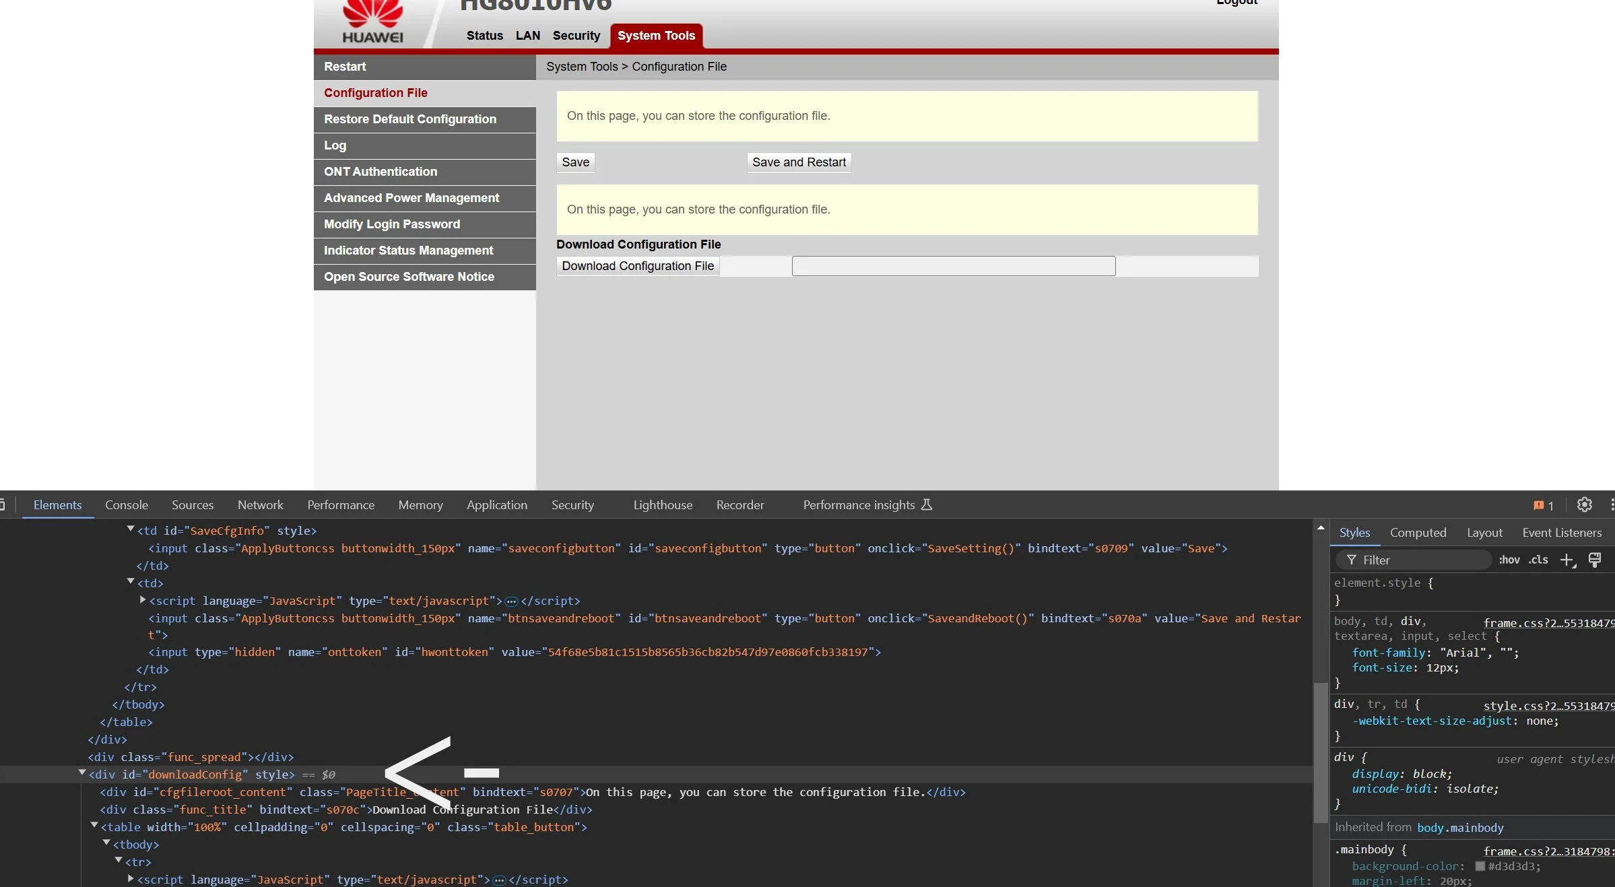Collapse the td SaveCfgInfo node

click(x=131, y=529)
